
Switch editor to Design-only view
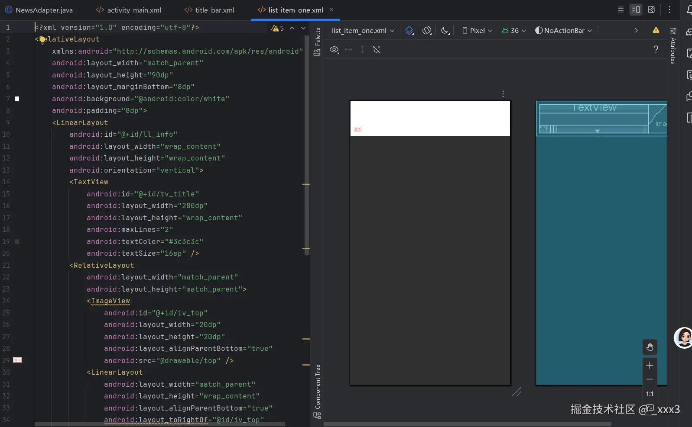(x=651, y=10)
